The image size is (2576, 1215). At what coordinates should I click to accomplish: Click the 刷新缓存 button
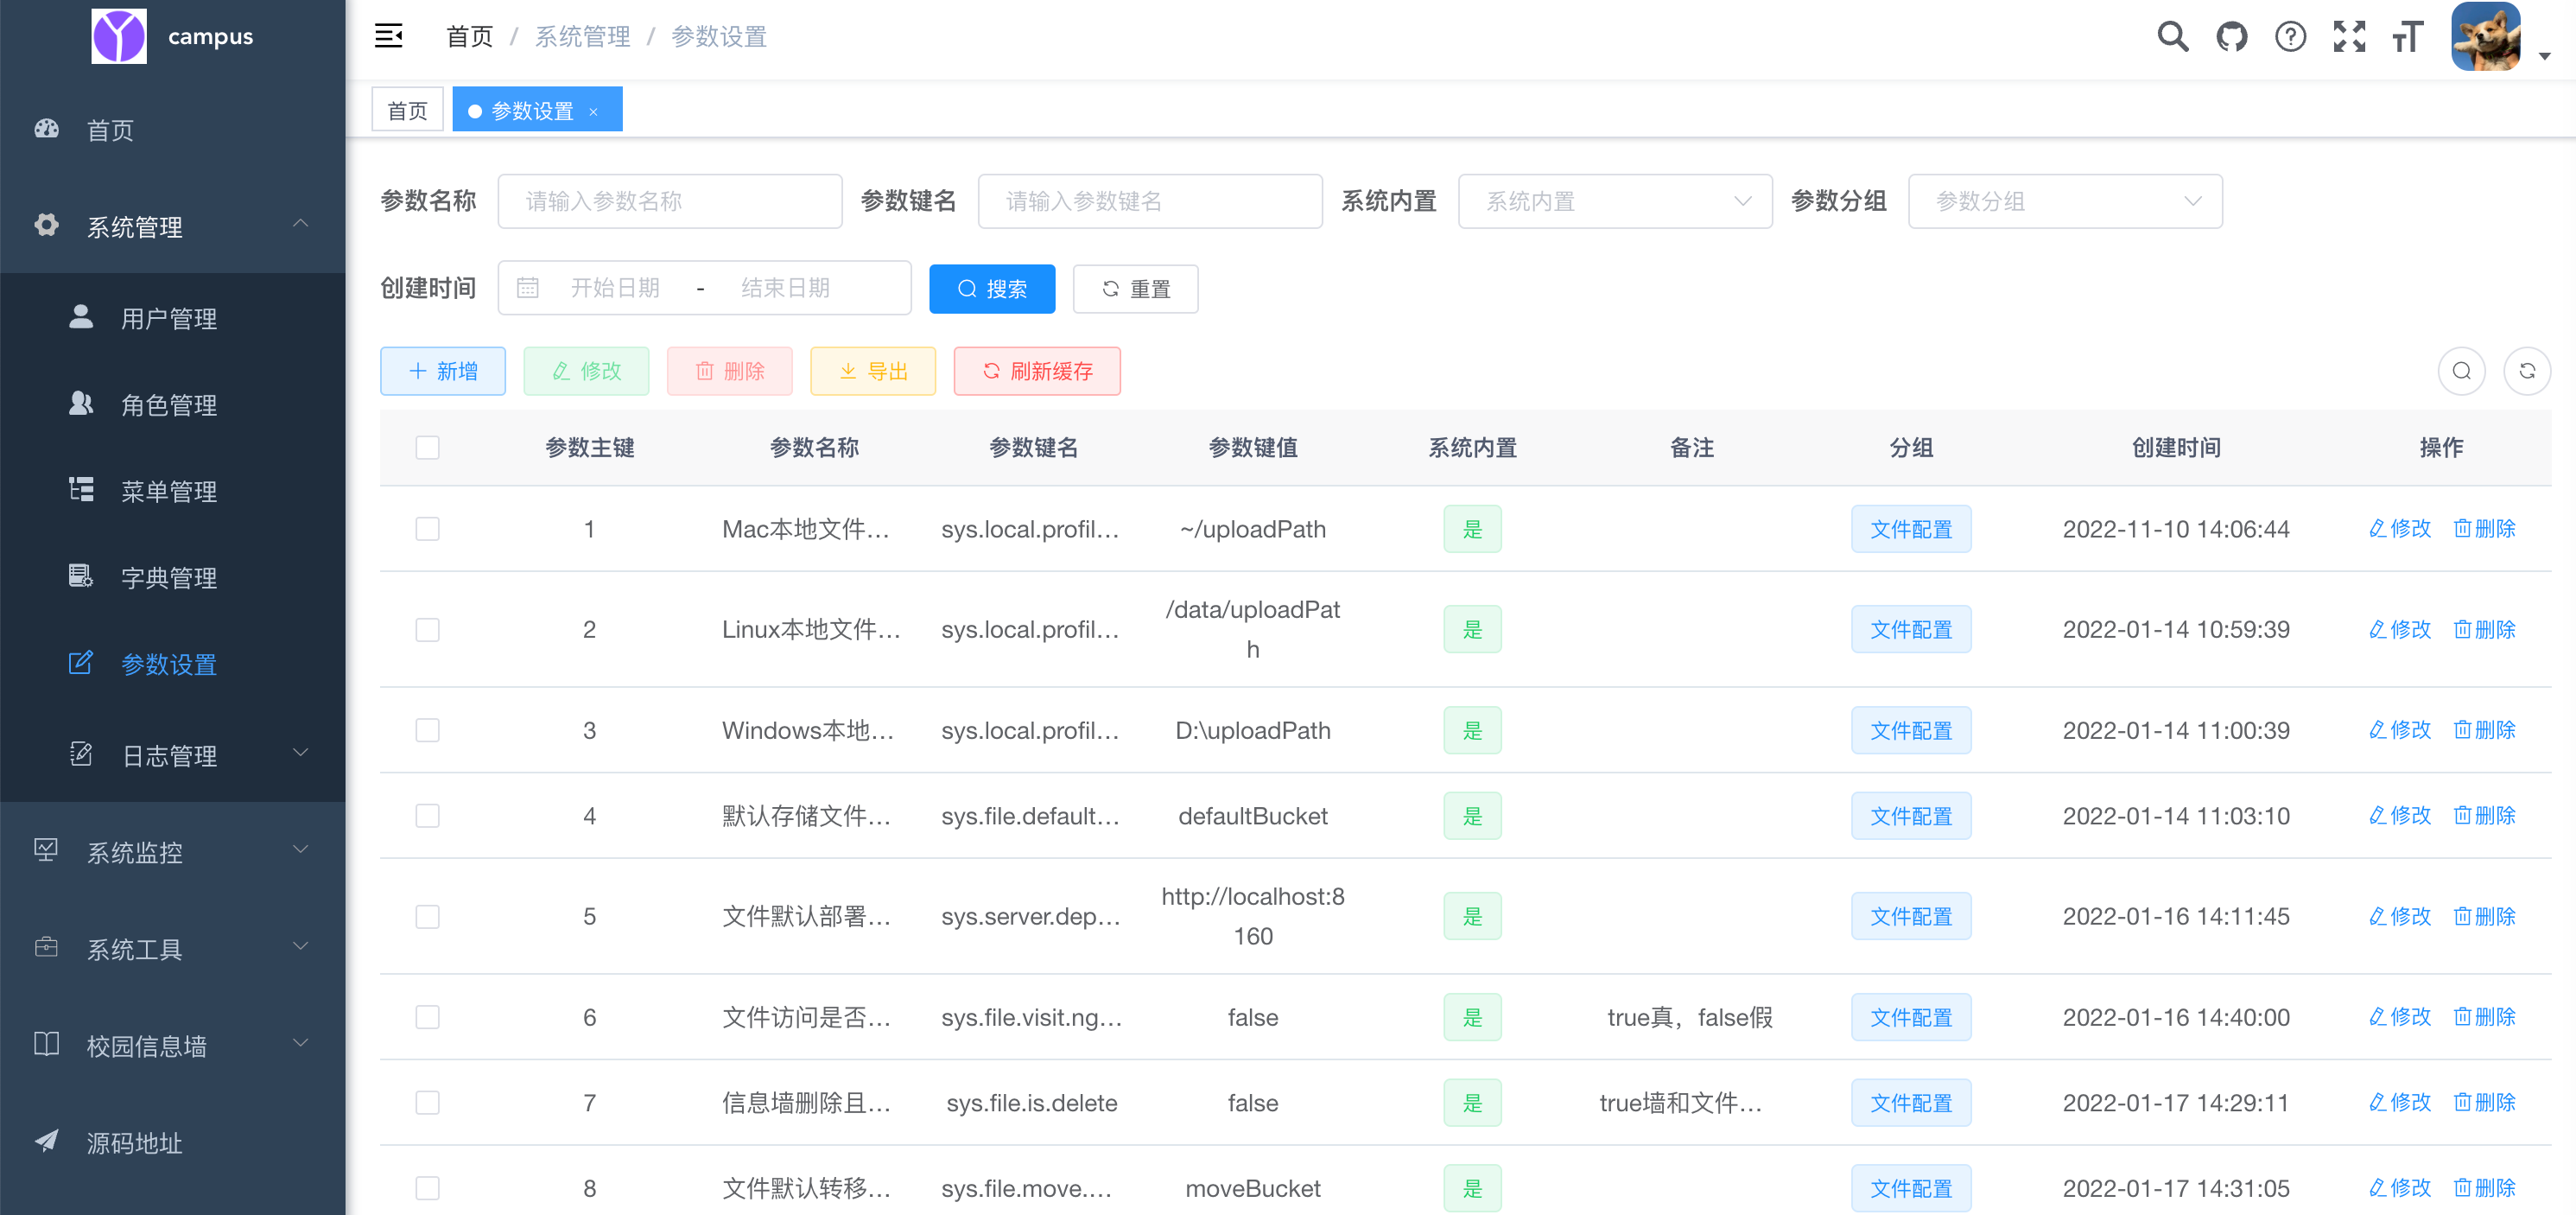pyautogui.click(x=1037, y=371)
